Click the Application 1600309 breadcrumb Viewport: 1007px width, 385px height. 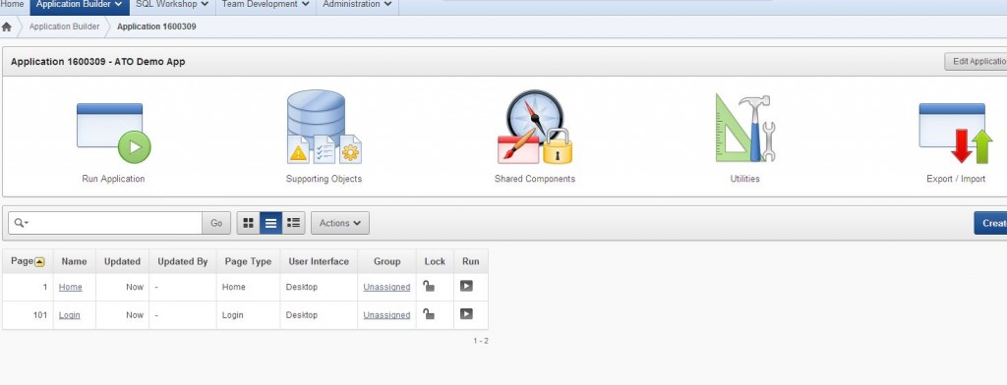pyautogui.click(x=156, y=27)
